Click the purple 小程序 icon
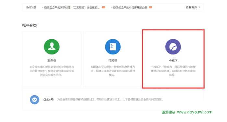Viewport: 227px width, 122px height. point(173,47)
